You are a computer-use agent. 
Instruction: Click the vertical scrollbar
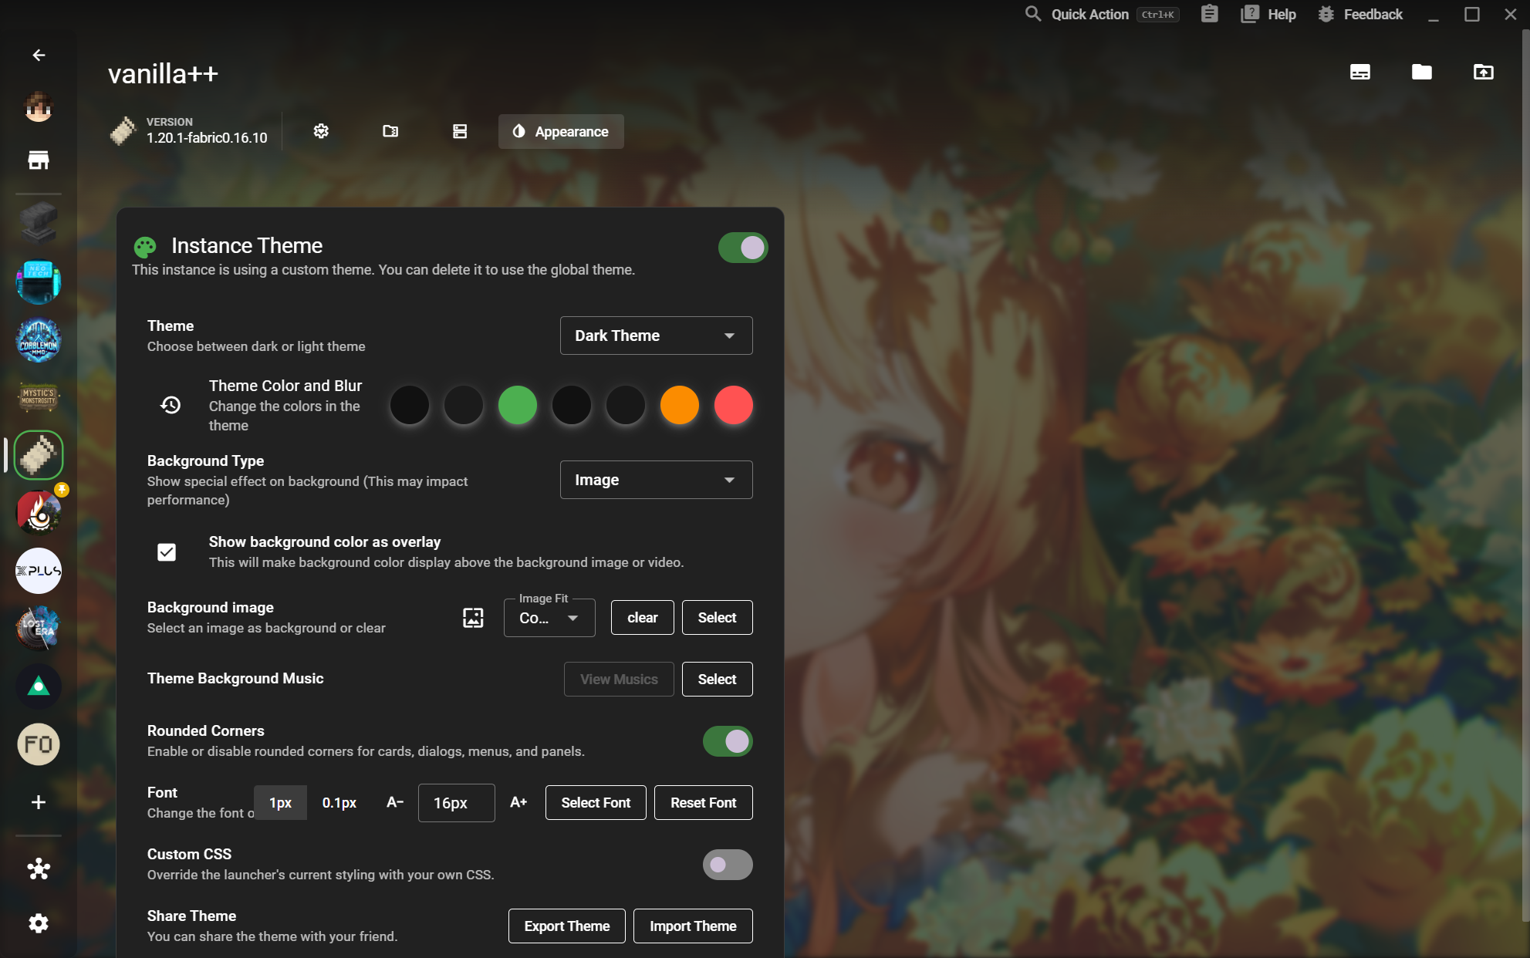pyautogui.click(x=1525, y=474)
